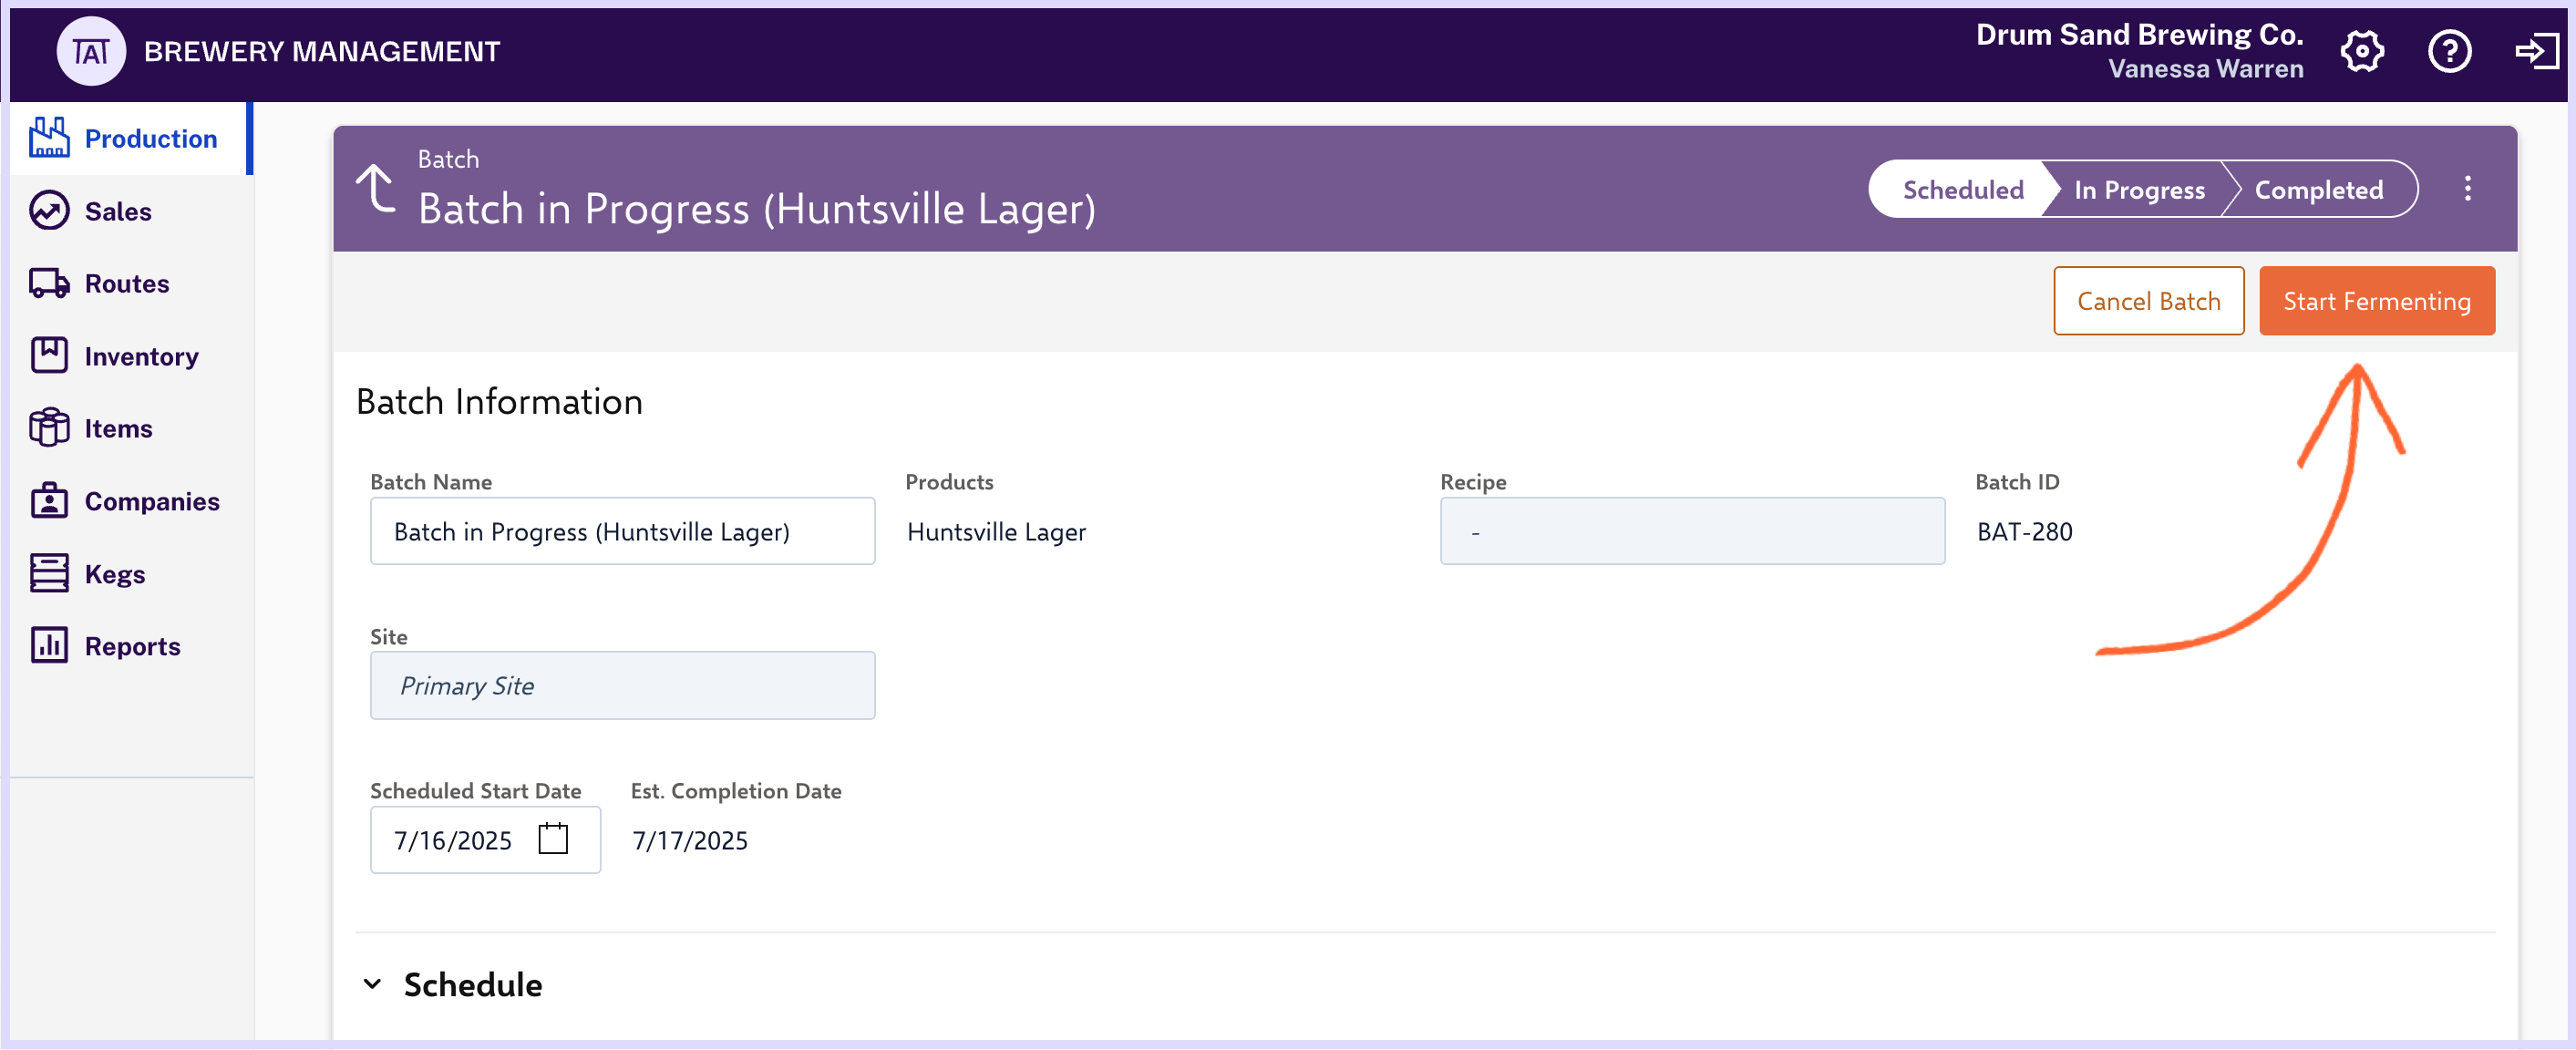The height and width of the screenshot is (1050, 2576).
Task: Click the Batch Information heading
Action: click(499, 401)
